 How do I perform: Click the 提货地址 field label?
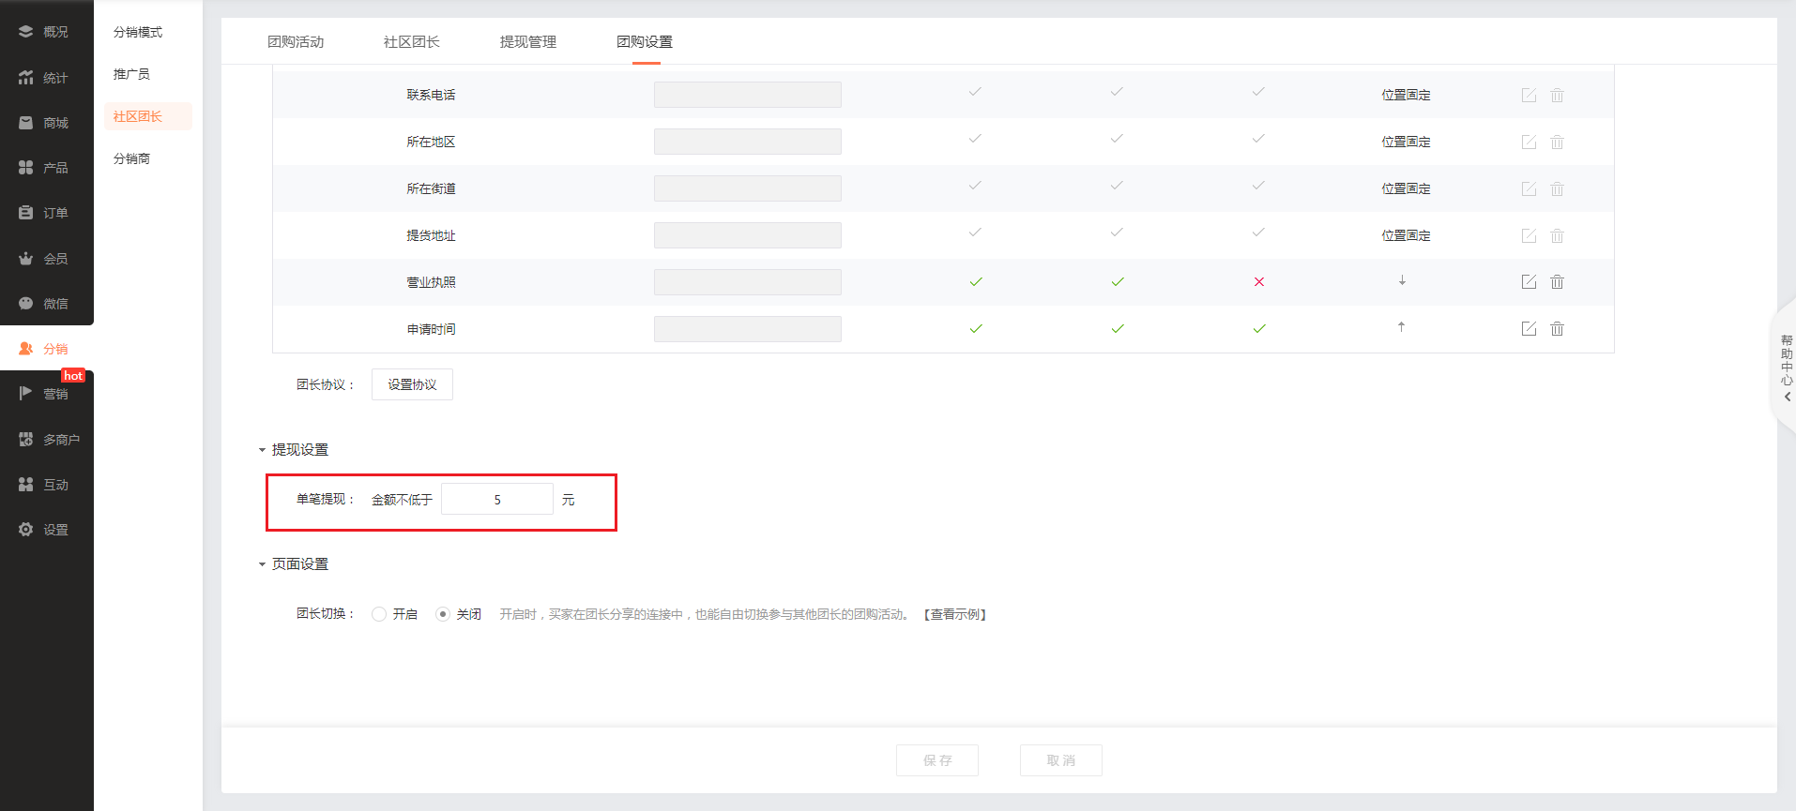pyautogui.click(x=431, y=235)
